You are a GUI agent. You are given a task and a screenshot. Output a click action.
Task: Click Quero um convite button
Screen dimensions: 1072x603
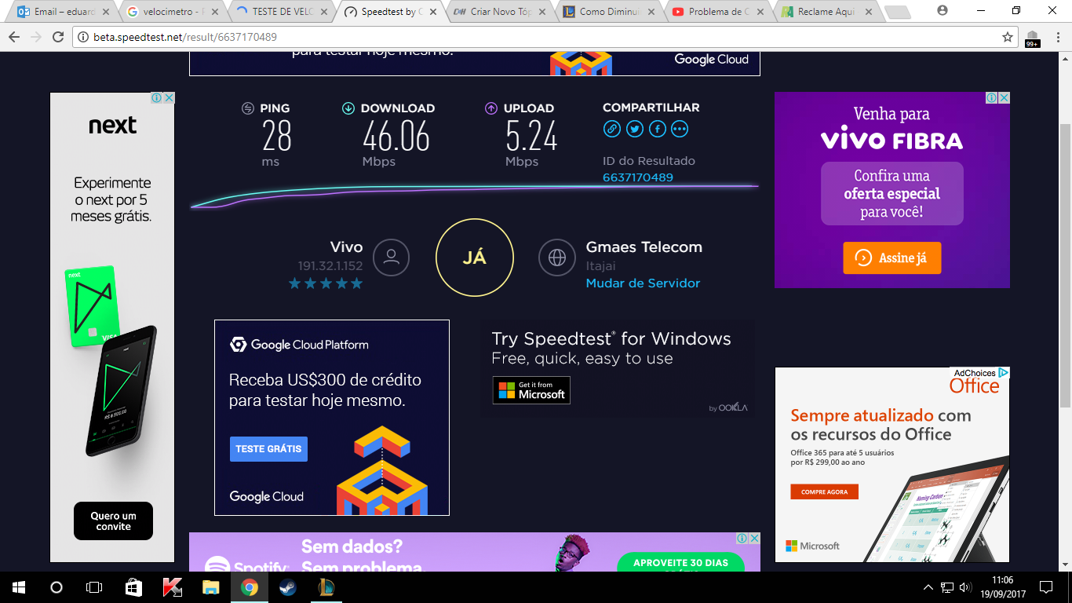pos(114,521)
